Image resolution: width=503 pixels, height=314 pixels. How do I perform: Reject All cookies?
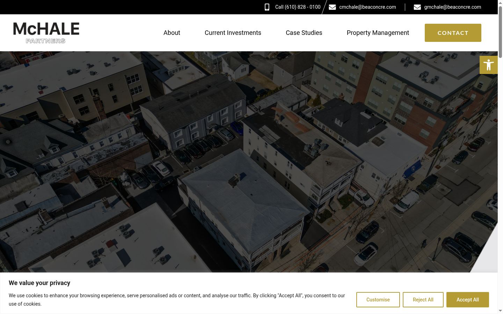423,300
